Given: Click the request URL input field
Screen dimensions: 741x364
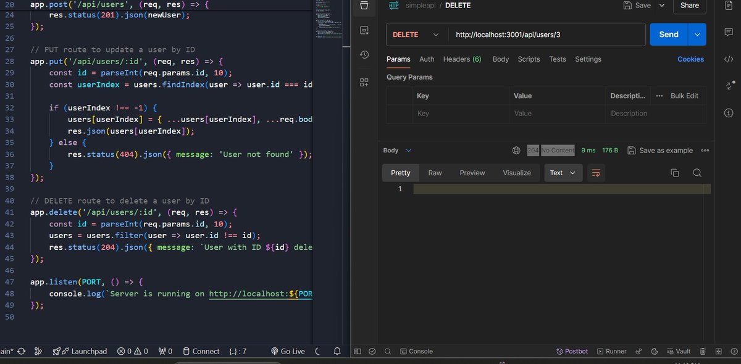Looking at the screenshot, I should point(546,35).
